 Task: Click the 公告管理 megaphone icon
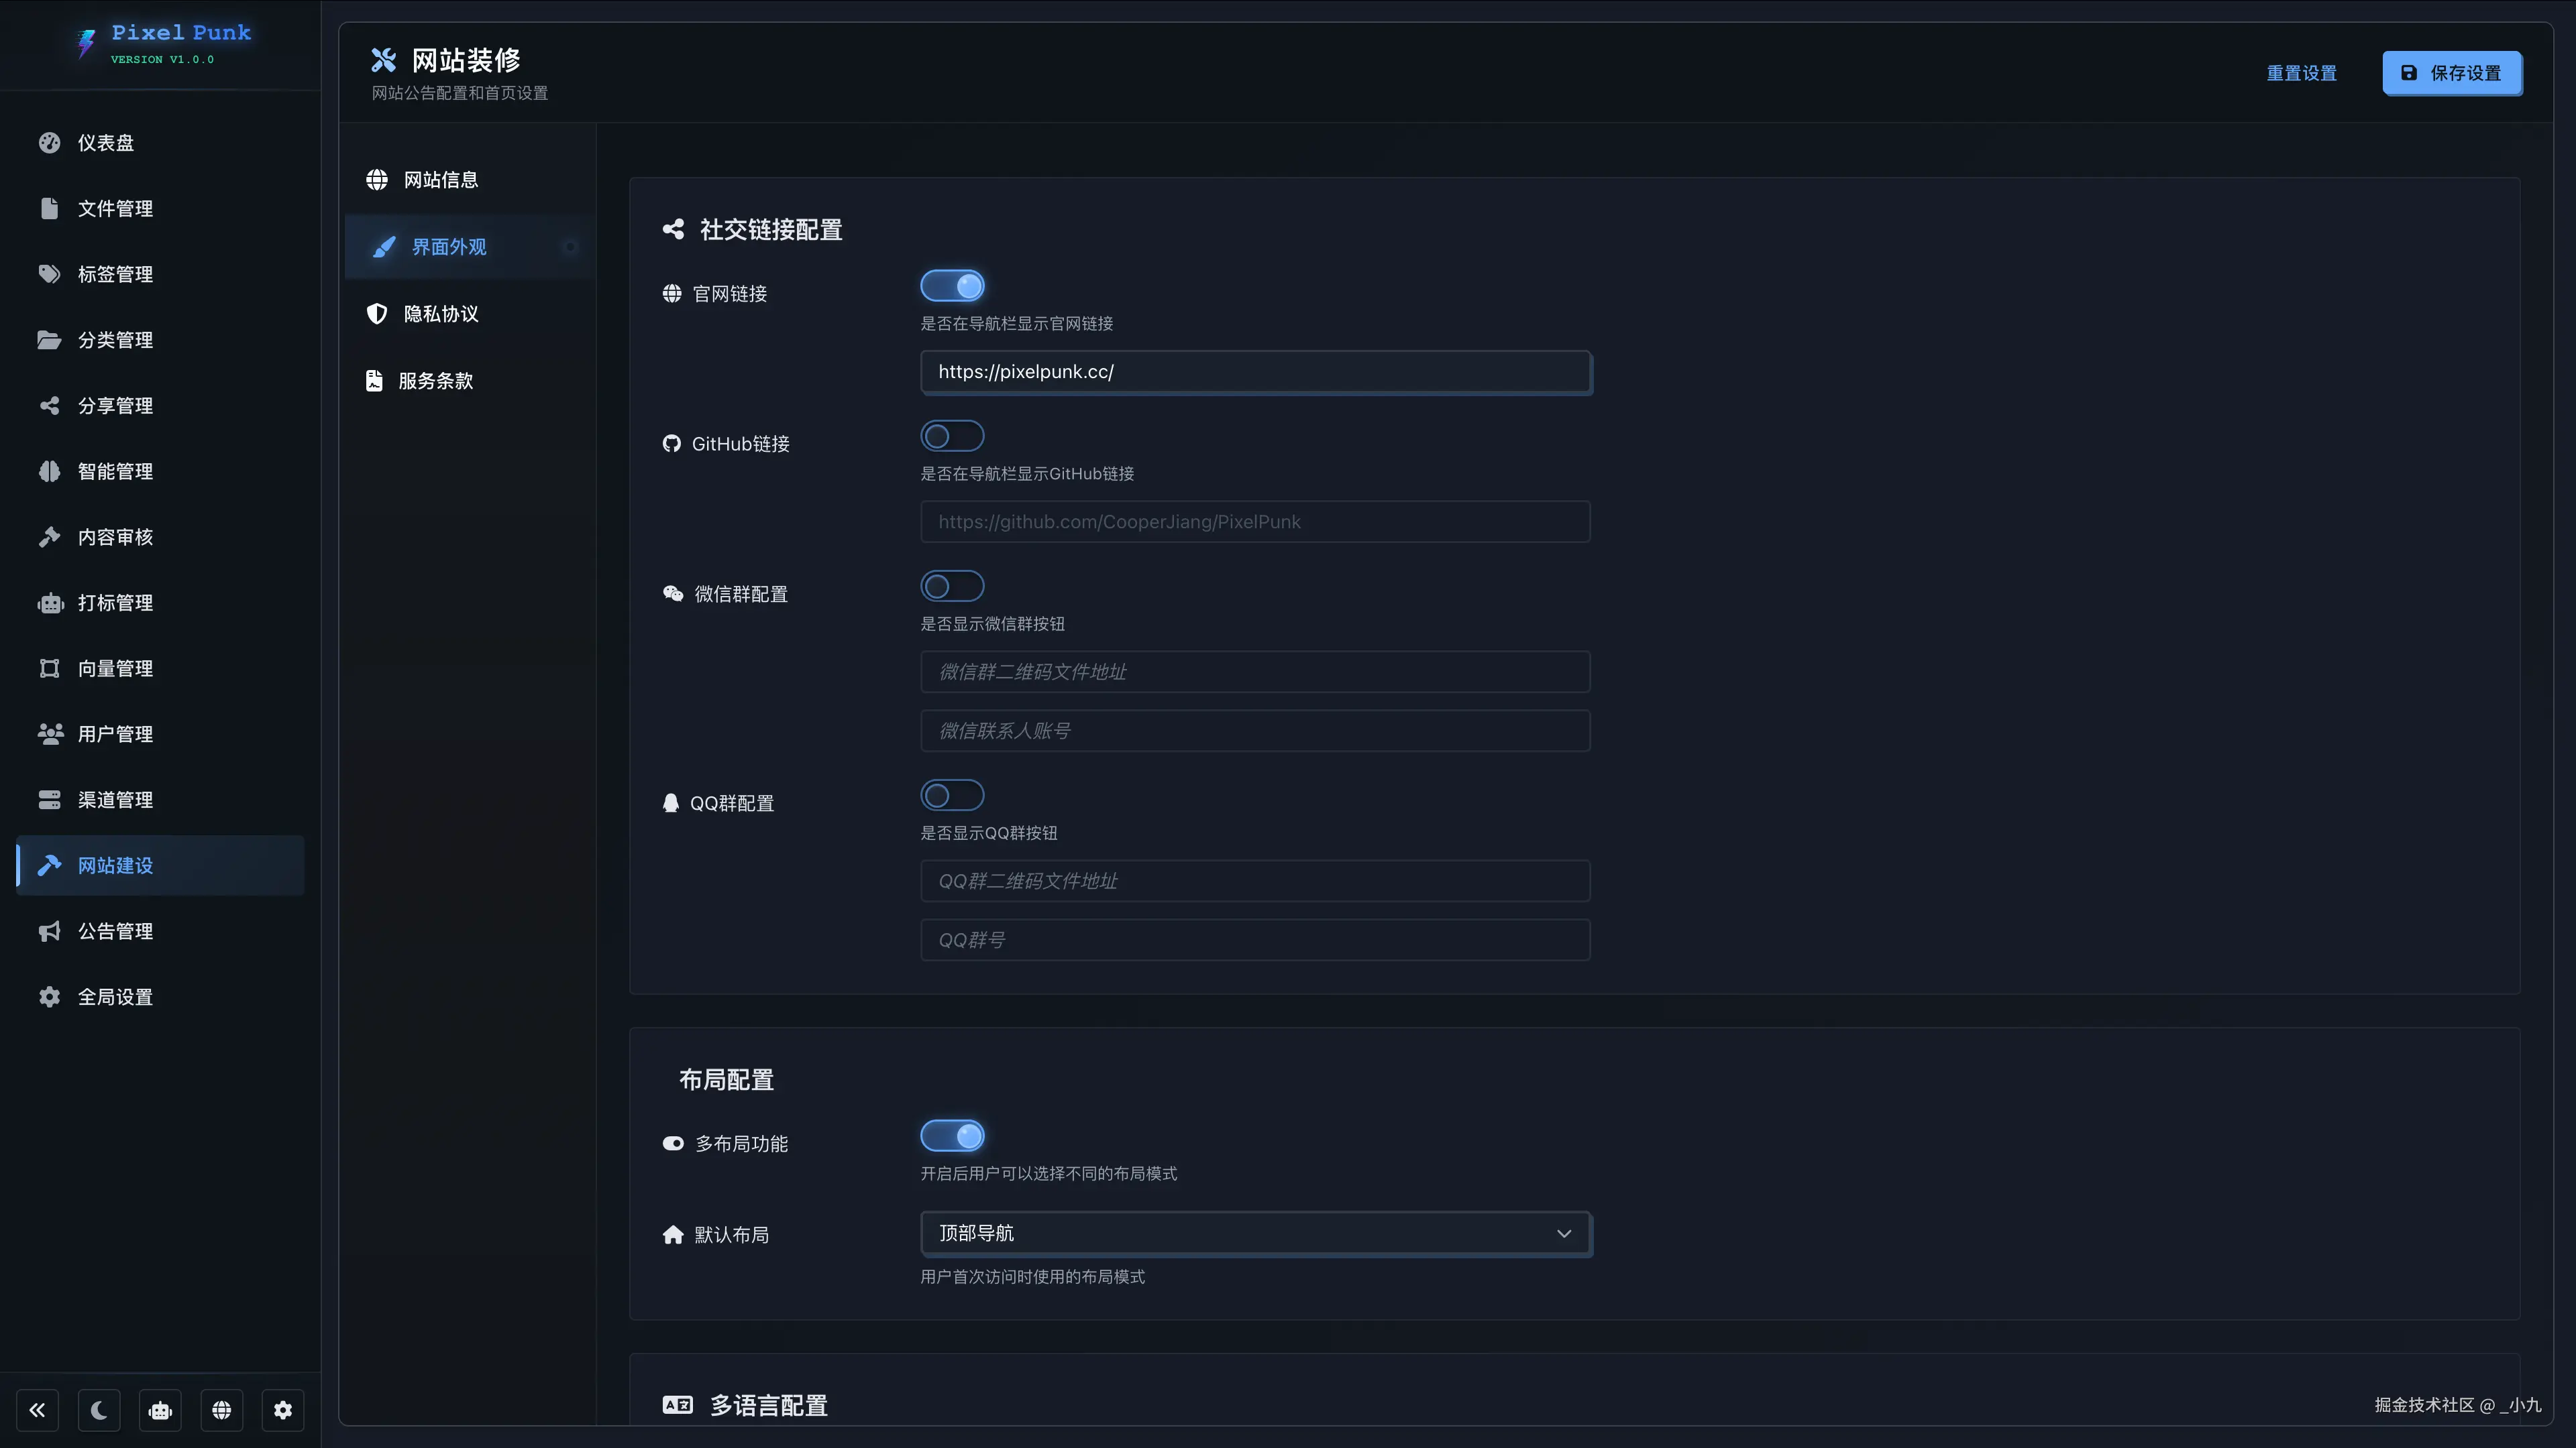click(x=49, y=931)
